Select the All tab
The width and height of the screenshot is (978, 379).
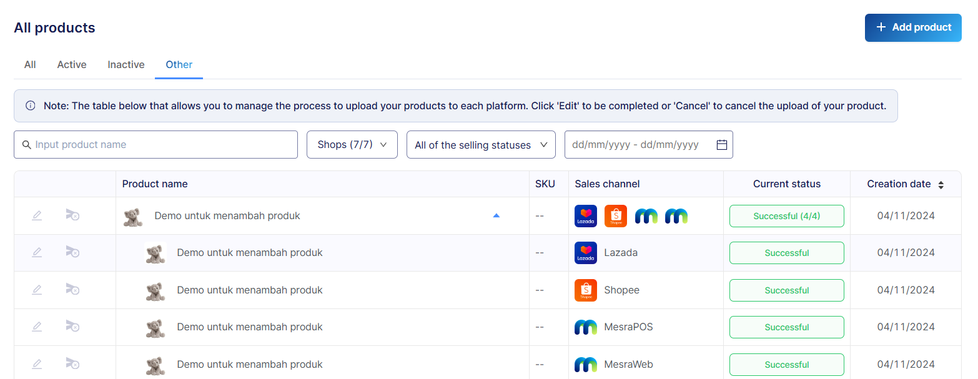[x=30, y=64]
